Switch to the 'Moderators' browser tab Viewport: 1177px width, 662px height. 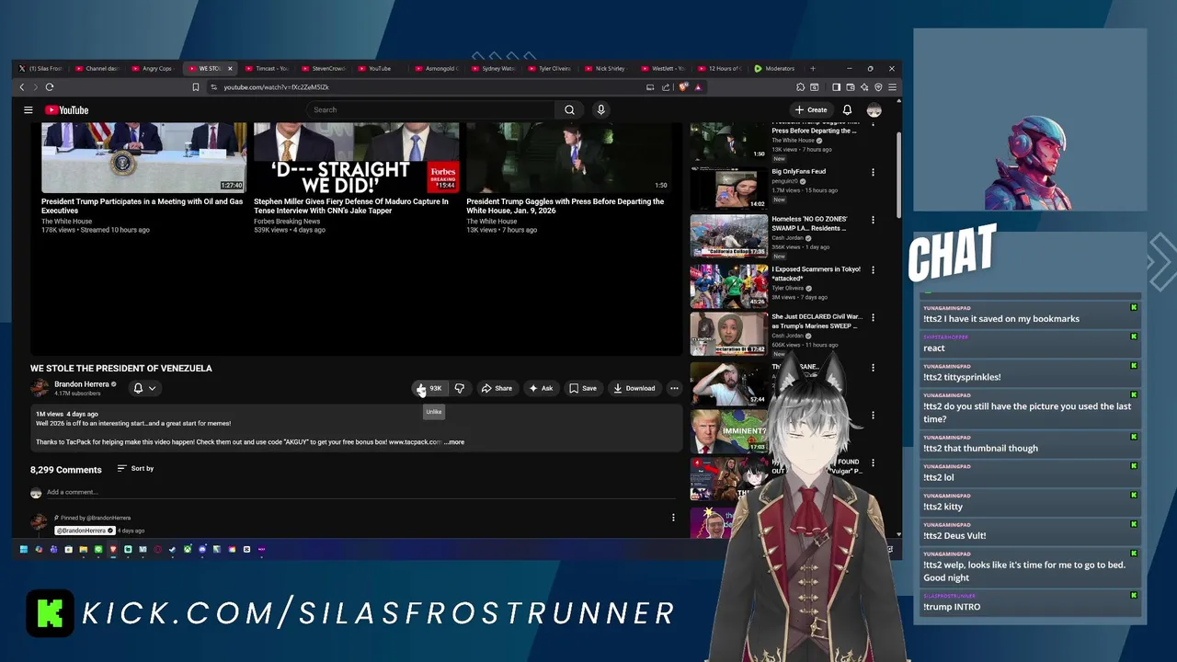coord(775,68)
